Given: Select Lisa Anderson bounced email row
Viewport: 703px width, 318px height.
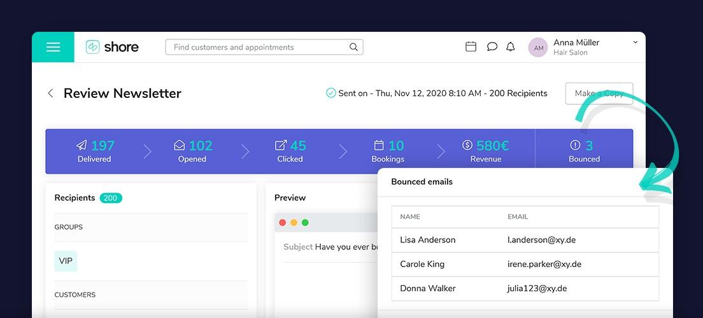Looking at the screenshot, I should click(525, 240).
